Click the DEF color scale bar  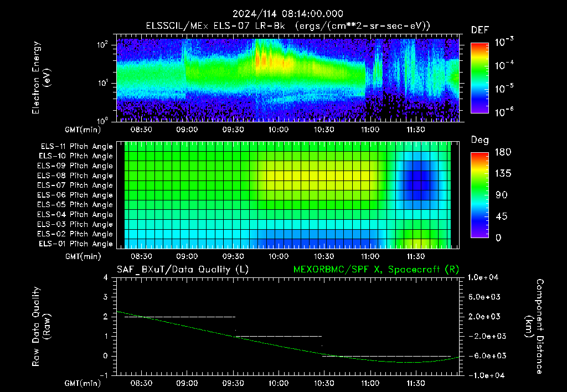(x=480, y=78)
